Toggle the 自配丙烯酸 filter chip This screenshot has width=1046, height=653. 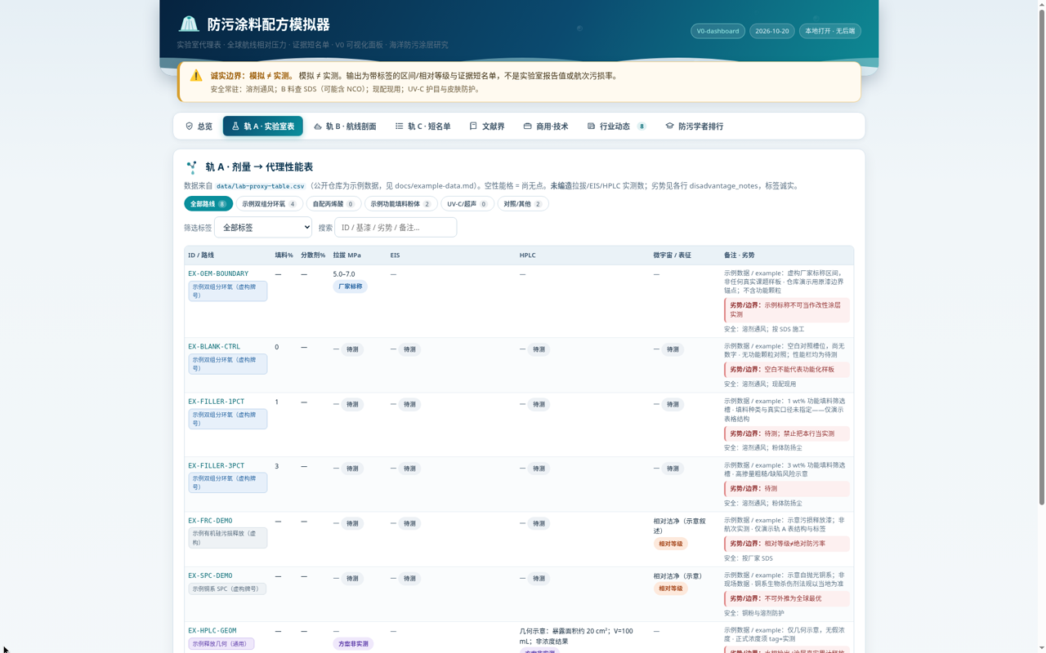click(333, 204)
